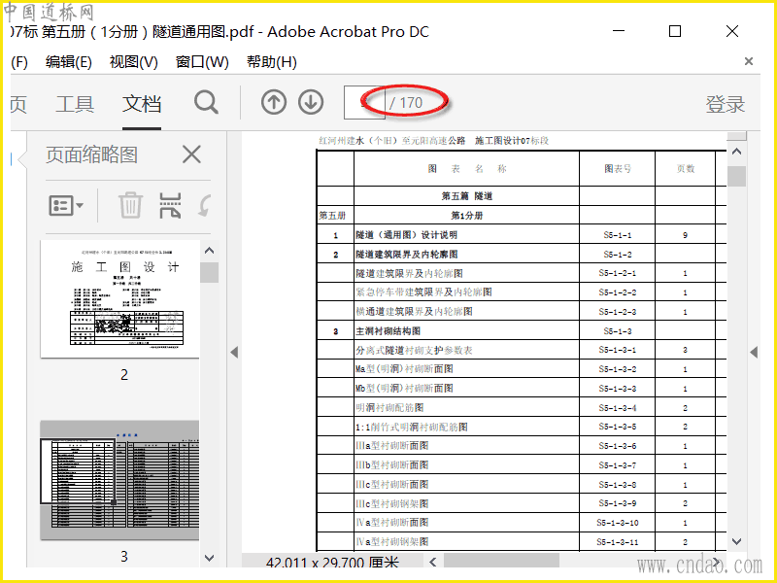The image size is (777, 583).
Task: Click thumbnail panel scroll up arrow
Action: pyautogui.click(x=209, y=251)
